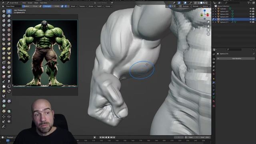Screen dimensions: 256x144
Task: Expand the Cylinder outliner row
Action: pyautogui.click(x=216, y=9)
